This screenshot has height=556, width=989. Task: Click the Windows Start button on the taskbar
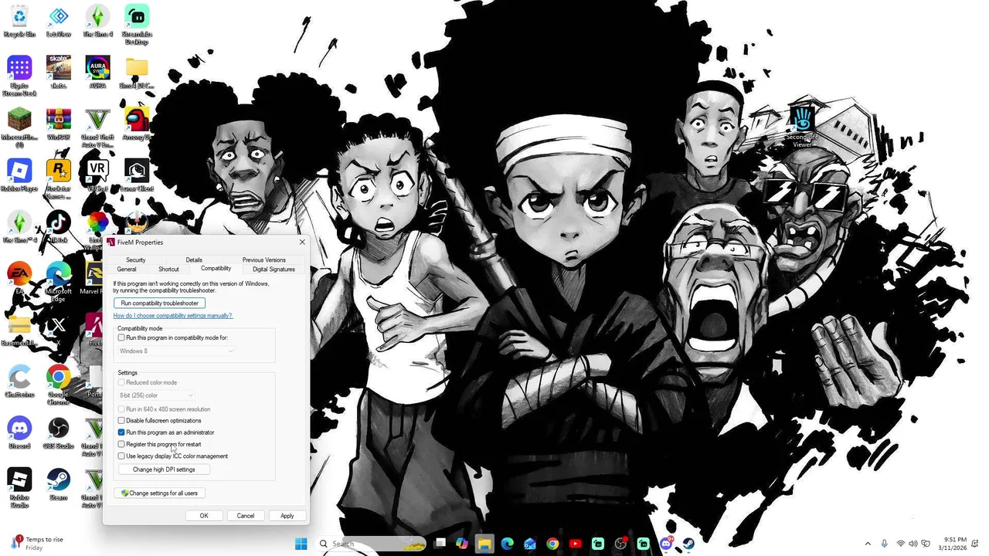pos(301,544)
